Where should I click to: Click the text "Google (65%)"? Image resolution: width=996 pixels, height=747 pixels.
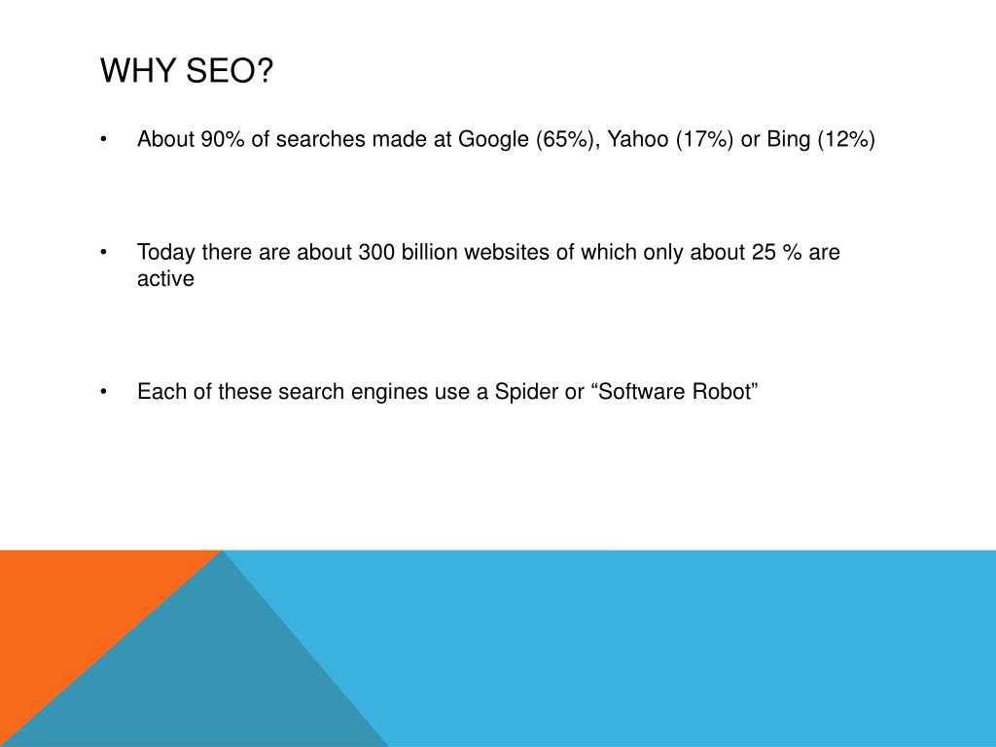point(528,139)
